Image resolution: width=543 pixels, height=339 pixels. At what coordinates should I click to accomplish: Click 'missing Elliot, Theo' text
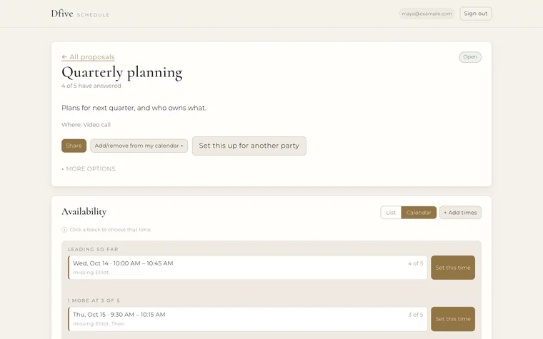tap(99, 324)
